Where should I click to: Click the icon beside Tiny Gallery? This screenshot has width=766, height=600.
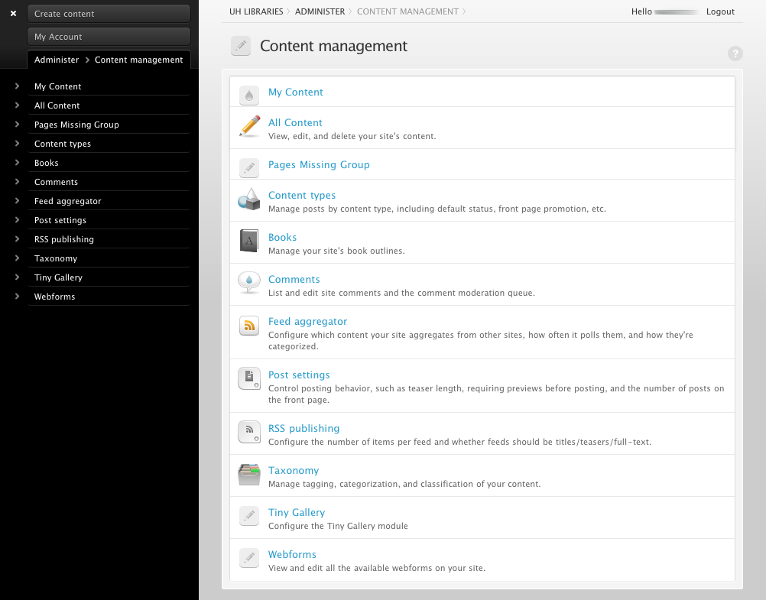tap(249, 515)
